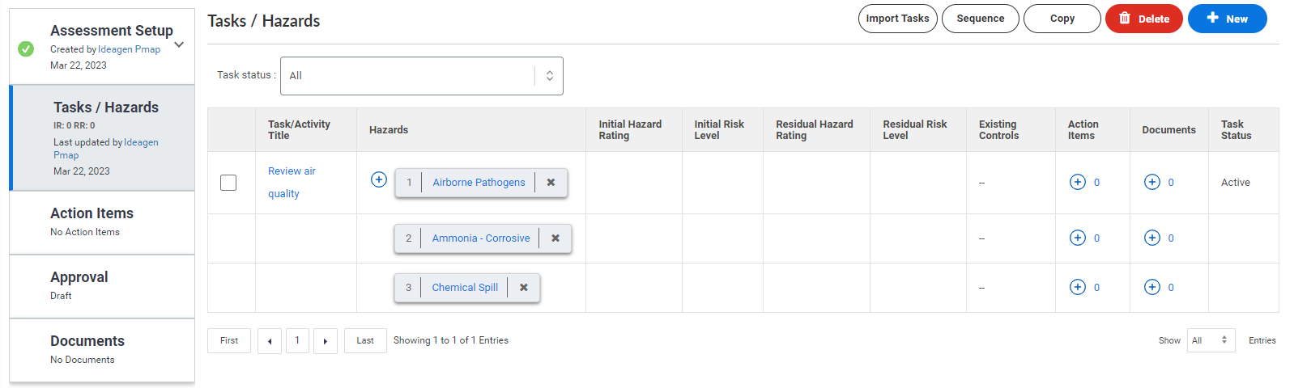Go to the next page with the arrow button
This screenshot has width=1294, height=388.
(x=326, y=341)
